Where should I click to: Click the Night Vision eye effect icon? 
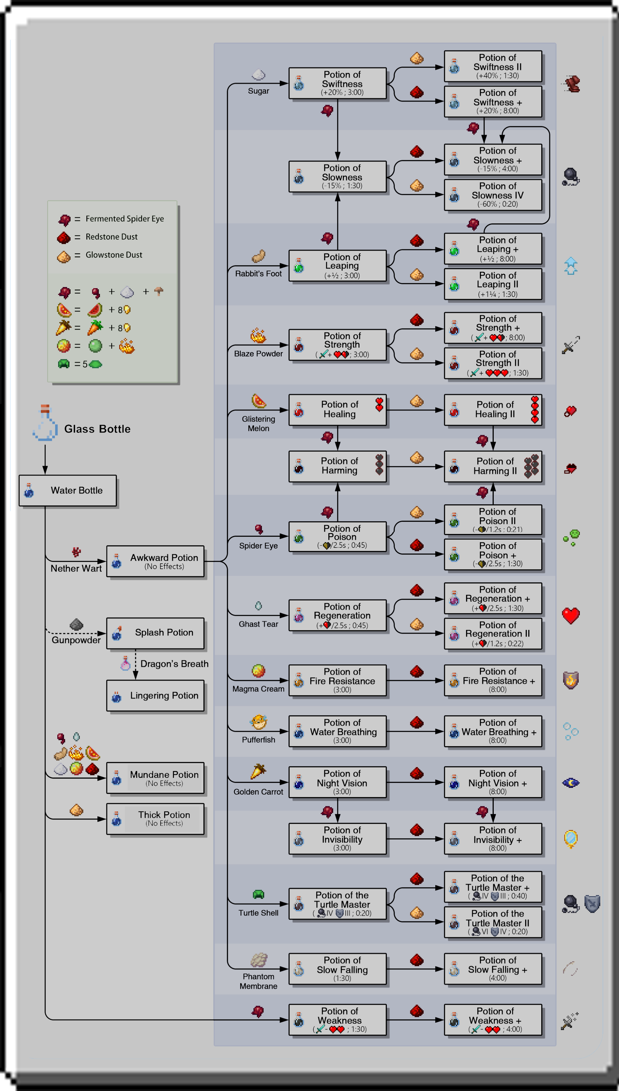571,782
